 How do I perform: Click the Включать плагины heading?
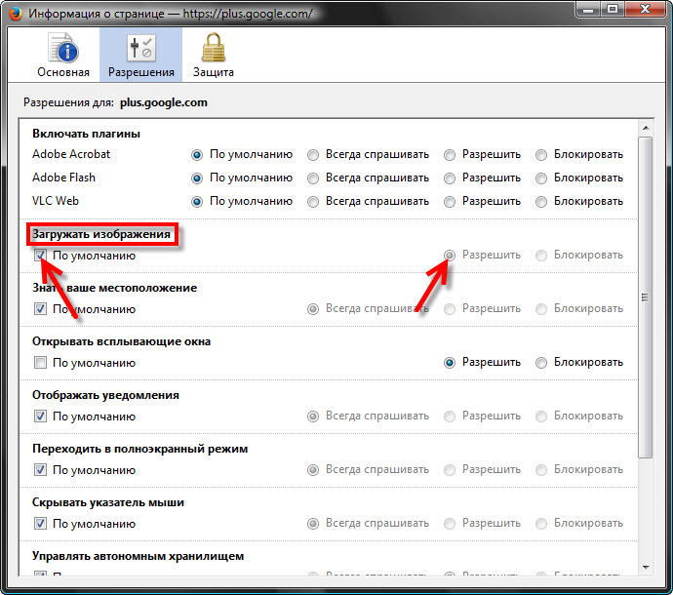pos(86,134)
